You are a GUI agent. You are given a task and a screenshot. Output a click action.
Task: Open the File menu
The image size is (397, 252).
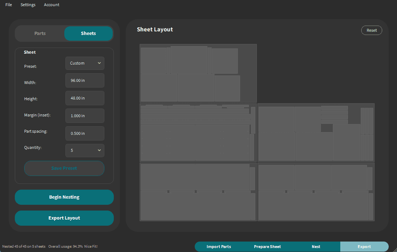point(9,5)
